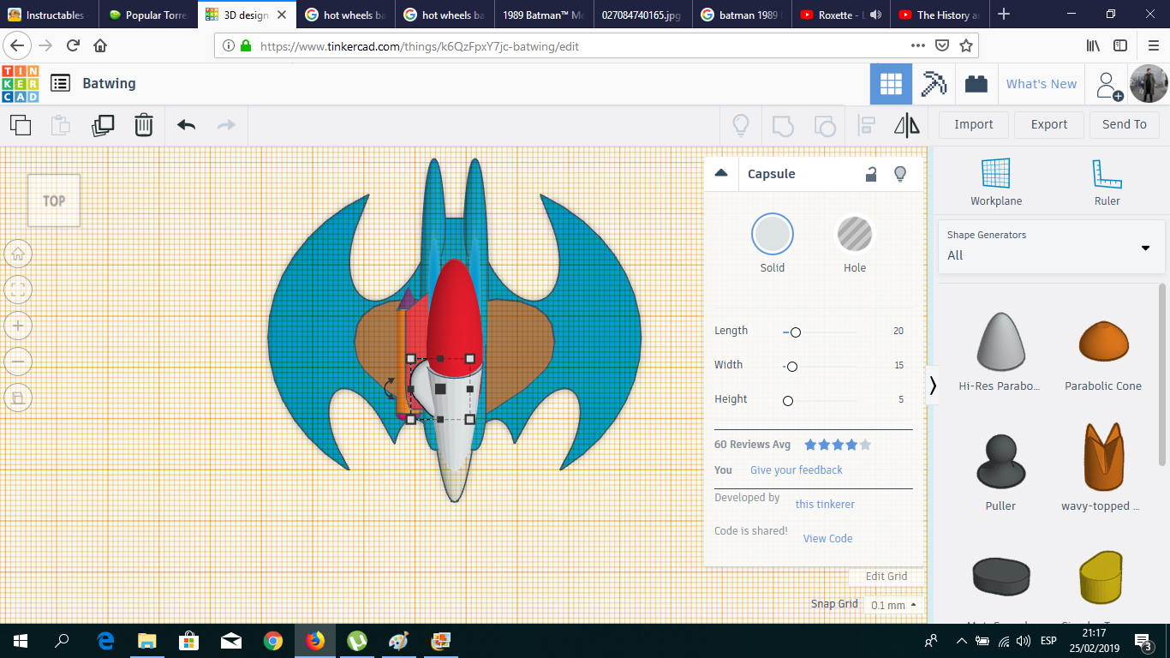The height and width of the screenshot is (658, 1170).
Task: Open the Align tool
Action: tap(865, 125)
